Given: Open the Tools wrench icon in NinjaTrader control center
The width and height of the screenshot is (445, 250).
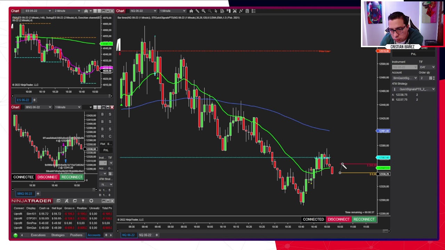Looking at the screenshot, I should tap(66, 201).
